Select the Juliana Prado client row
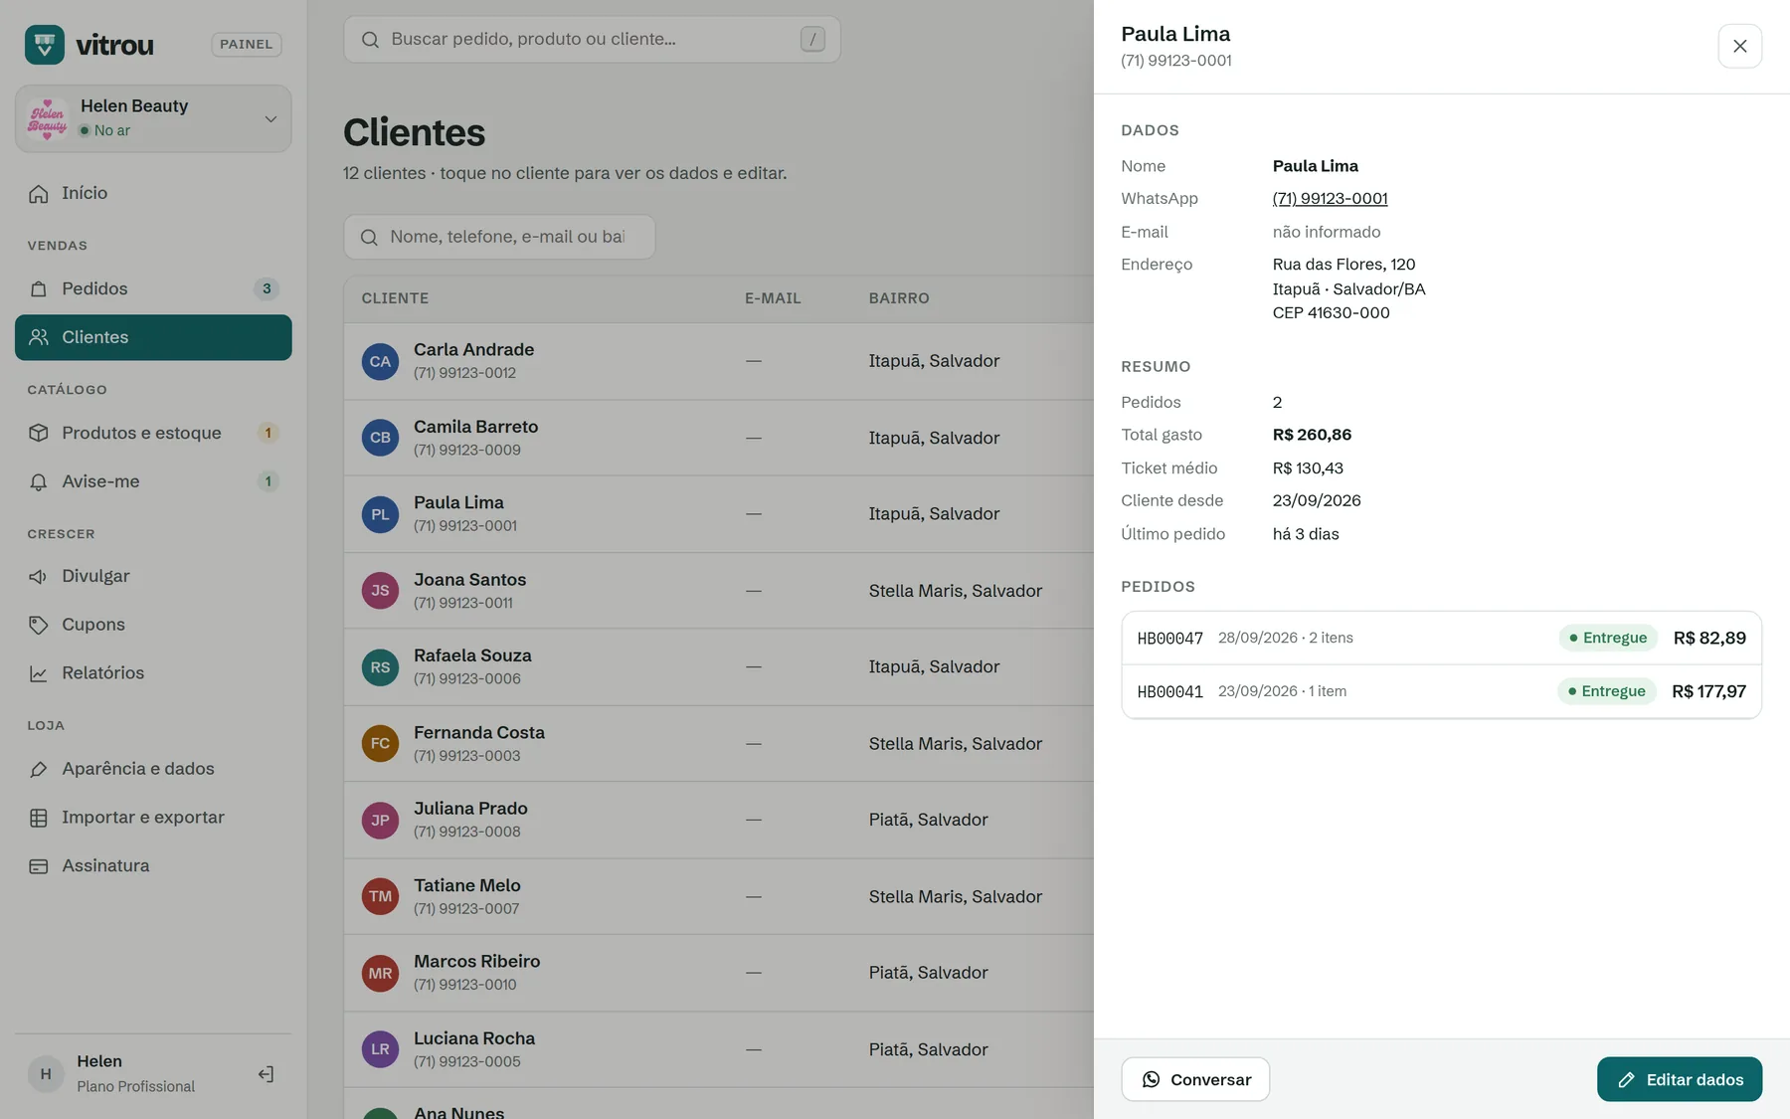The image size is (1790, 1119). [x=718, y=820]
